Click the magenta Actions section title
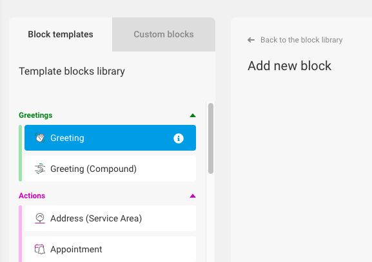 32,196
